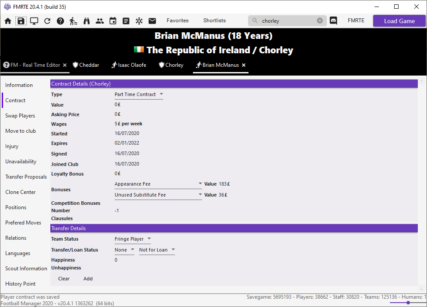Close the Brian McManus tab

coord(244,65)
